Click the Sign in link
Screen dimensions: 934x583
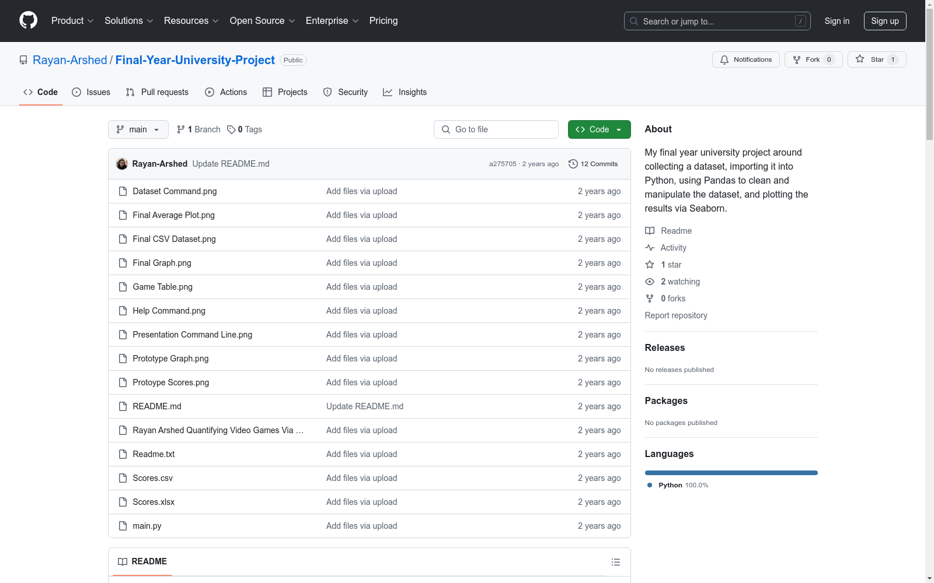pos(837,21)
